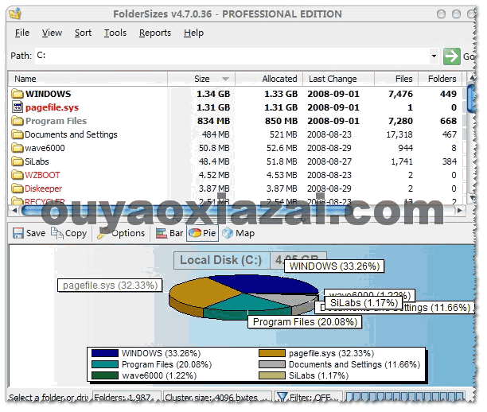Click the vertical scrollbar down arrow
The height and width of the screenshot is (412, 487).
click(471, 198)
